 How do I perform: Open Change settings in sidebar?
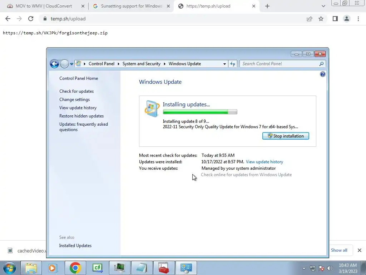74,100
